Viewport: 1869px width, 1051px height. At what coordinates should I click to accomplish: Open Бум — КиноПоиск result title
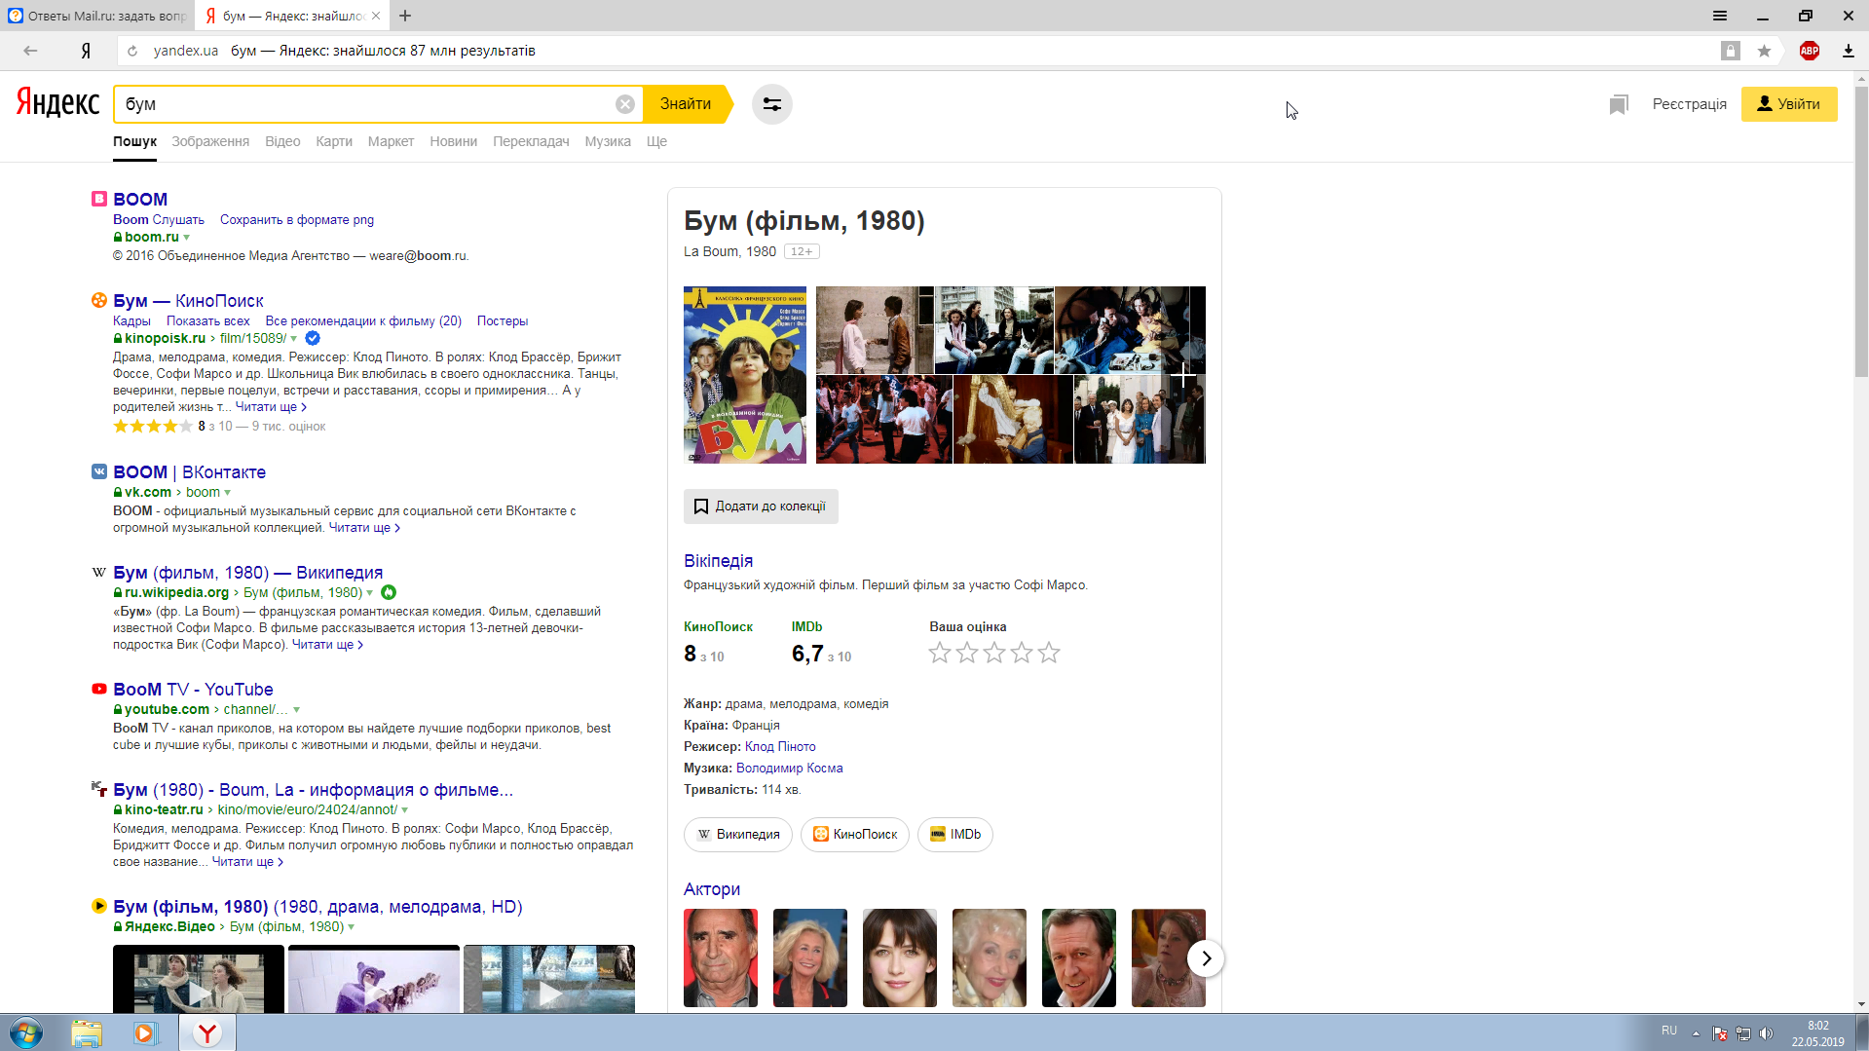(188, 301)
